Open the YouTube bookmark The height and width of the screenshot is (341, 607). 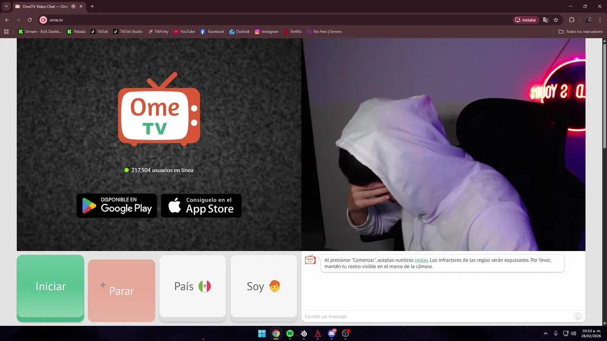(x=184, y=32)
